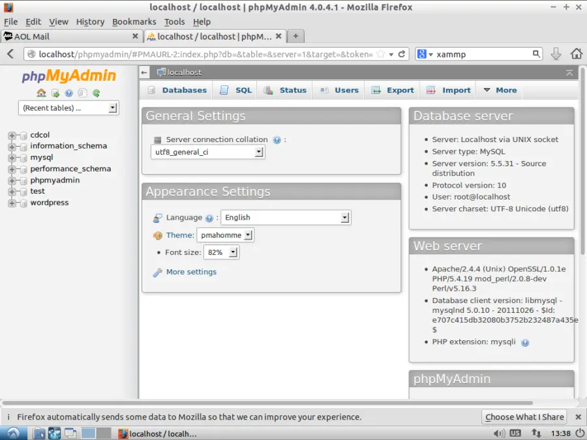Bookmark page with the star icon
587x440 pixels.
click(381, 54)
